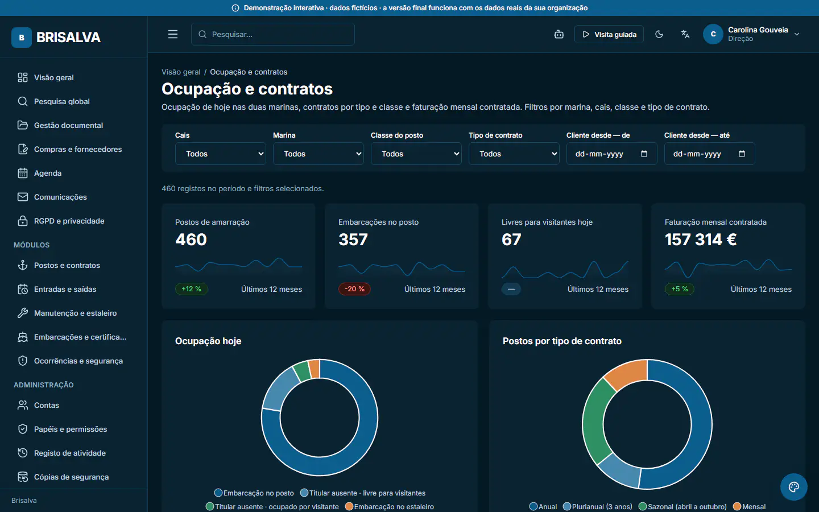Open Papéis e permissões page
Screen dimensions: 819x512
click(x=74, y=429)
